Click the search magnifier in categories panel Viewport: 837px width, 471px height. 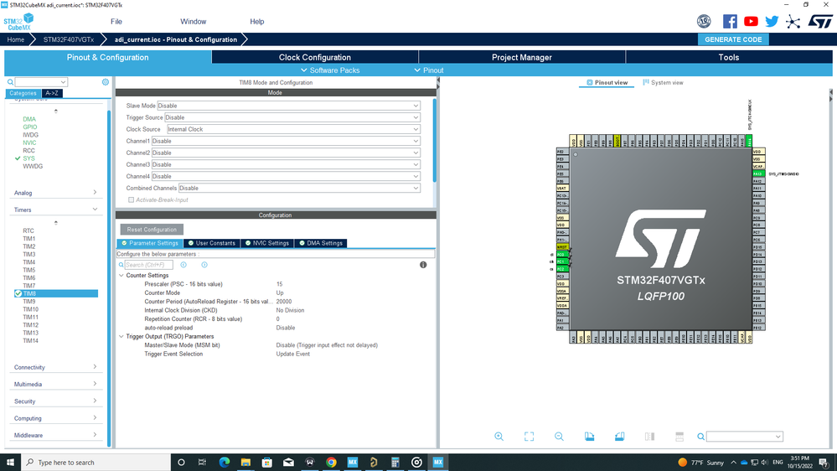click(x=10, y=82)
